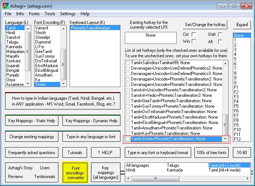Select PhoneticTransliteration keyboard layout
Image resolution: width=255 pixels, height=186 pixels.
click(x=95, y=28)
